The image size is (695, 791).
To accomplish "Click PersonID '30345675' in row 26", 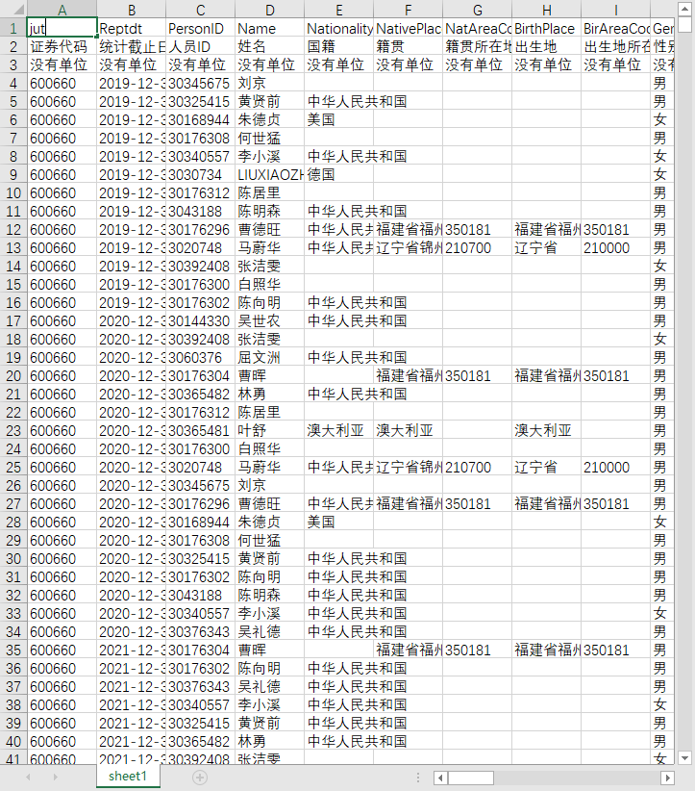I will click(201, 485).
